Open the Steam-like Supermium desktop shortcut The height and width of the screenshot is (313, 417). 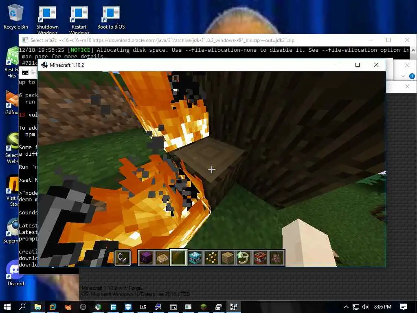point(11,230)
